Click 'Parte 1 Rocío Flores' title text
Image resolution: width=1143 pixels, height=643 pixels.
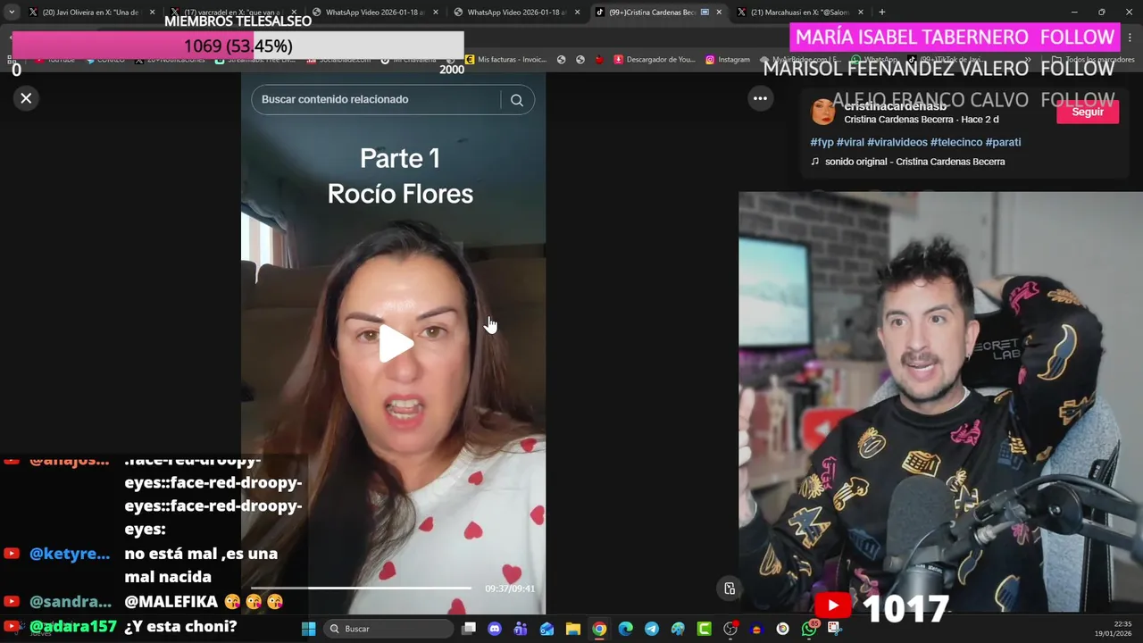400,176
